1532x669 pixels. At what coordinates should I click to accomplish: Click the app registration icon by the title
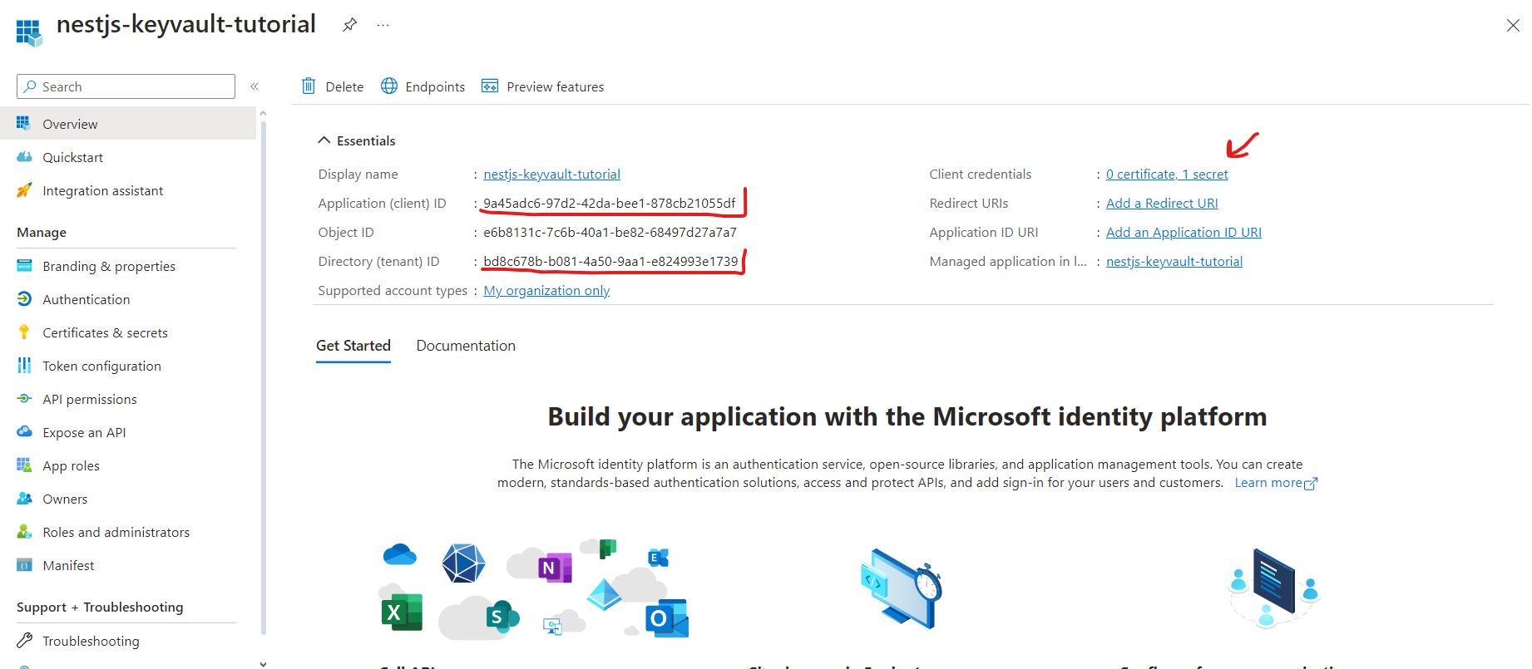point(29,32)
